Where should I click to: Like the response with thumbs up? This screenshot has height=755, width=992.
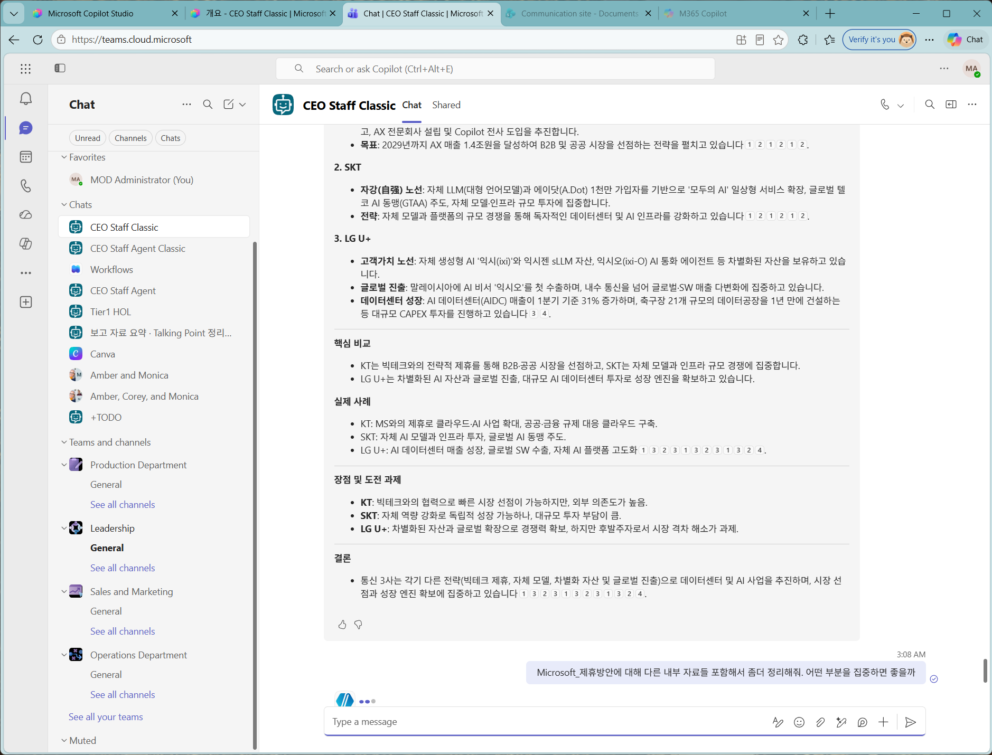pos(342,625)
